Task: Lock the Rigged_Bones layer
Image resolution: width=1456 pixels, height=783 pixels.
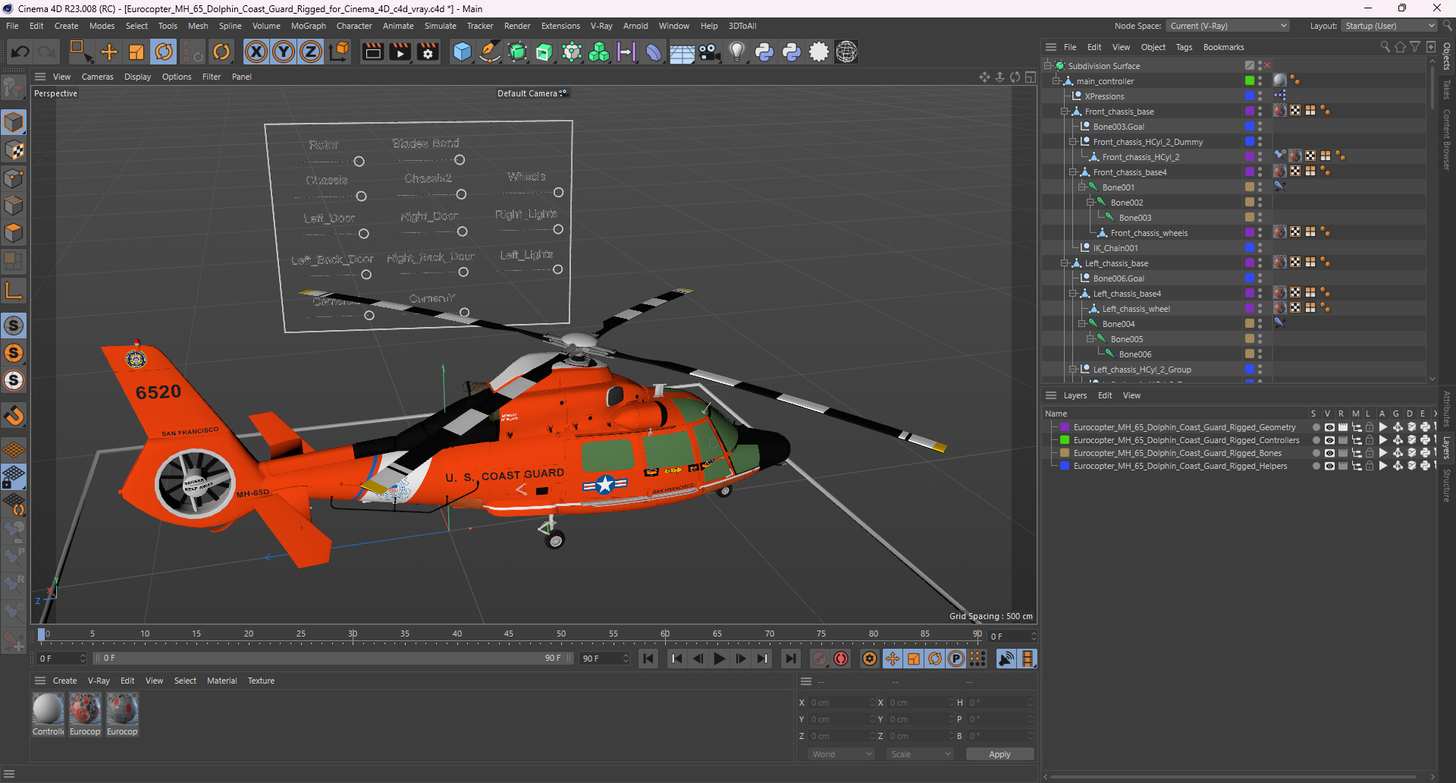Action: click(1370, 453)
